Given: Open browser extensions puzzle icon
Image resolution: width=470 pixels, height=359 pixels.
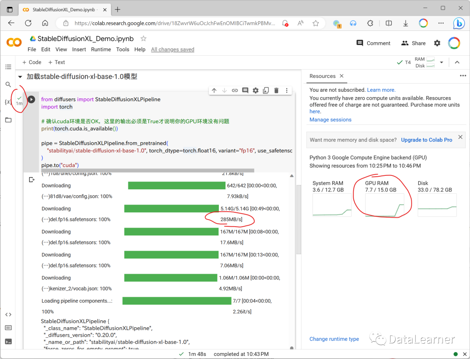Looking at the screenshot, I should (x=370, y=23).
